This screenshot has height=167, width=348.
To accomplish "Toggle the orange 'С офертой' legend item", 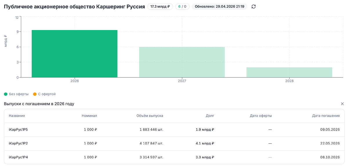I will [x=44, y=94].
